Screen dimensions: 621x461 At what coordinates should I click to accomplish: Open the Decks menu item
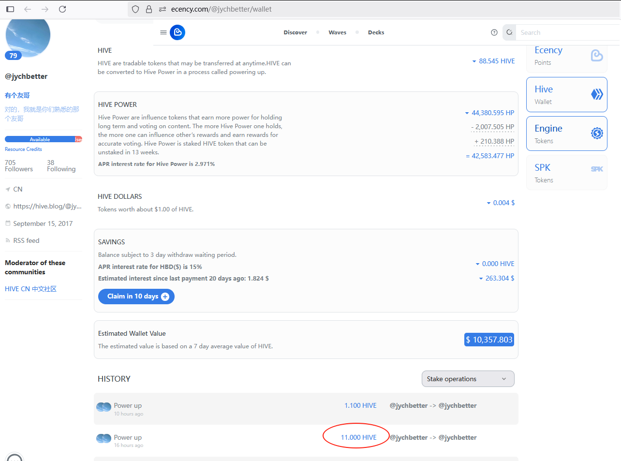tap(376, 32)
